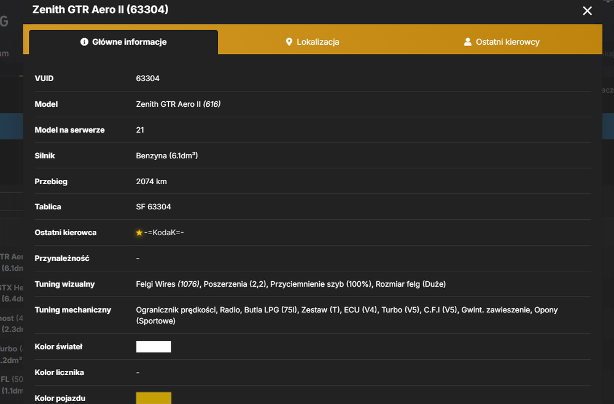Click the Tuning wizualny parts list
Screen dimensions: 614x404
point(290,284)
